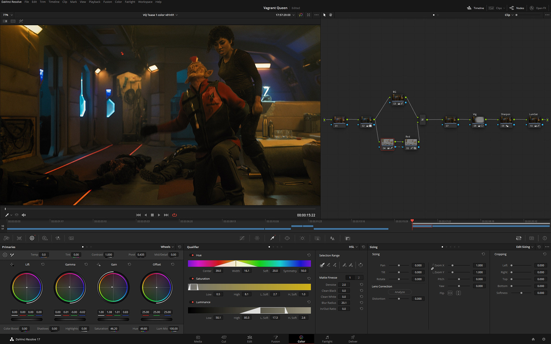Open the Color Warper palette icon

pos(257,238)
